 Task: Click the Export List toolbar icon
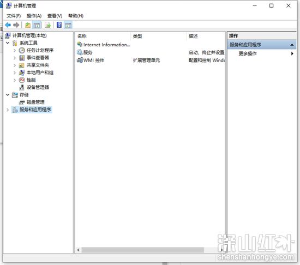[x=47, y=25]
